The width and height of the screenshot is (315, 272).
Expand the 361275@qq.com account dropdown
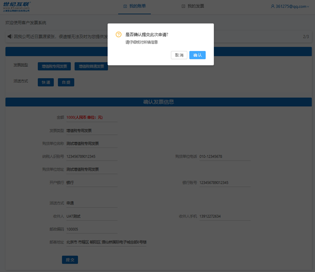[x=291, y=7]
